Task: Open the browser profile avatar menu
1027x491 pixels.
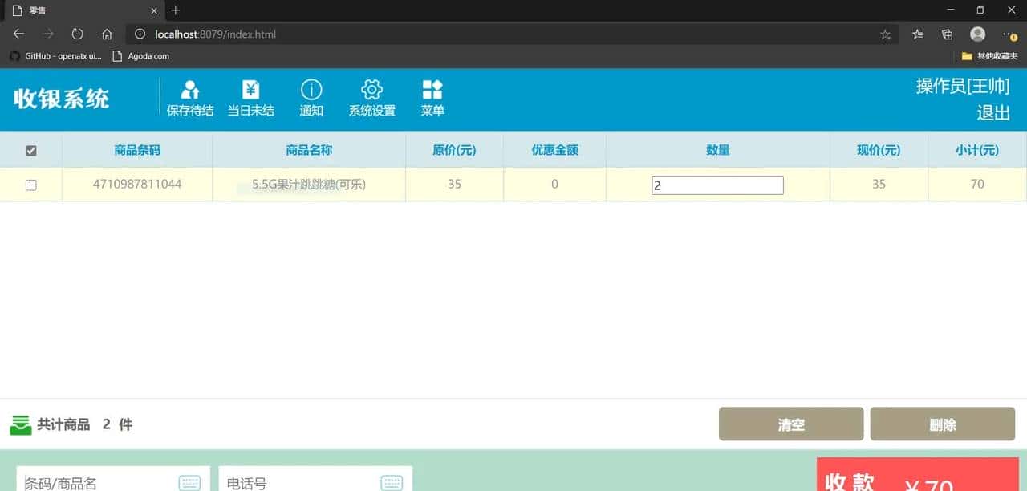Action: point(977,34)
